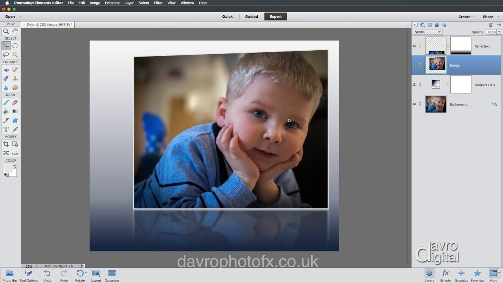Image resolution: width=503 pixels, height=283 pixels.
Task: Hide the Reflection layer
Action: [414, 46]
